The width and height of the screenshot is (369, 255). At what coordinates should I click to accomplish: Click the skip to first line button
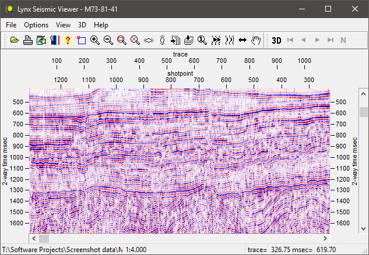tap(290, 40)
